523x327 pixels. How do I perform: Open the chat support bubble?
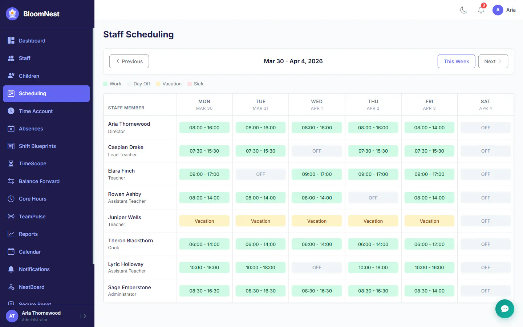(504, 309)
